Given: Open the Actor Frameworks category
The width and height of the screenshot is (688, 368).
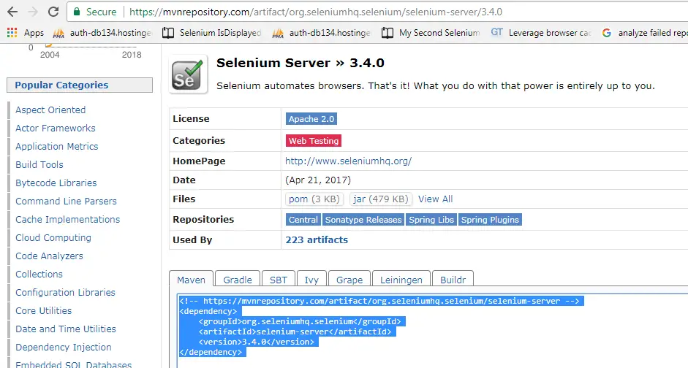Looking at the screenshot, I should (56, 128).
